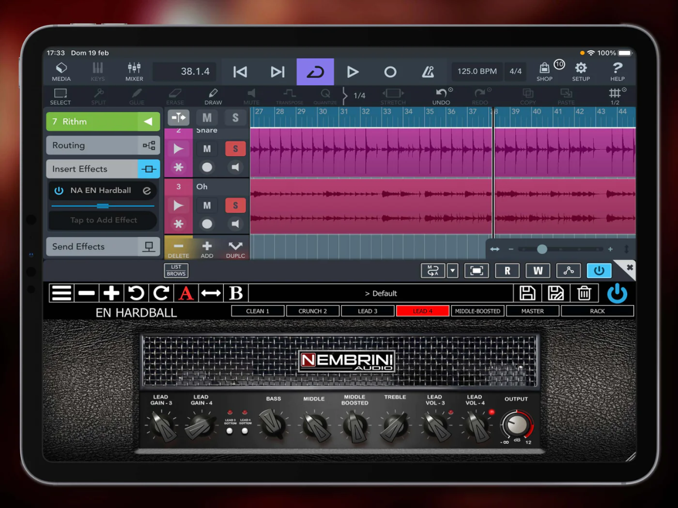Viewport: 678px width, 508px height.
Task: Delete the selected track
Action: tap(179, 249)
